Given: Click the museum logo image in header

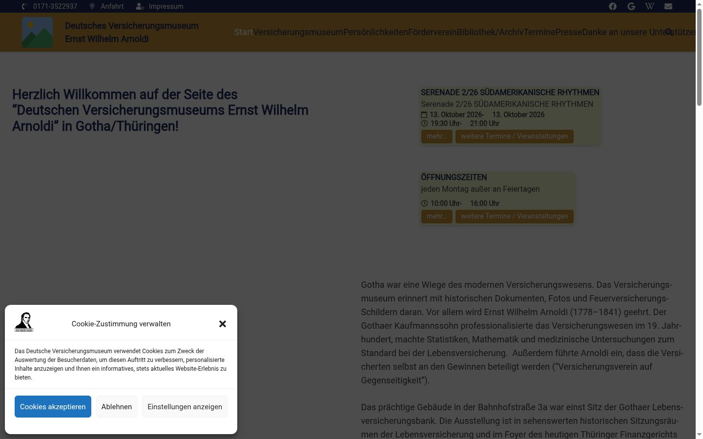Looking at the screenshot, I should [38, 32].
